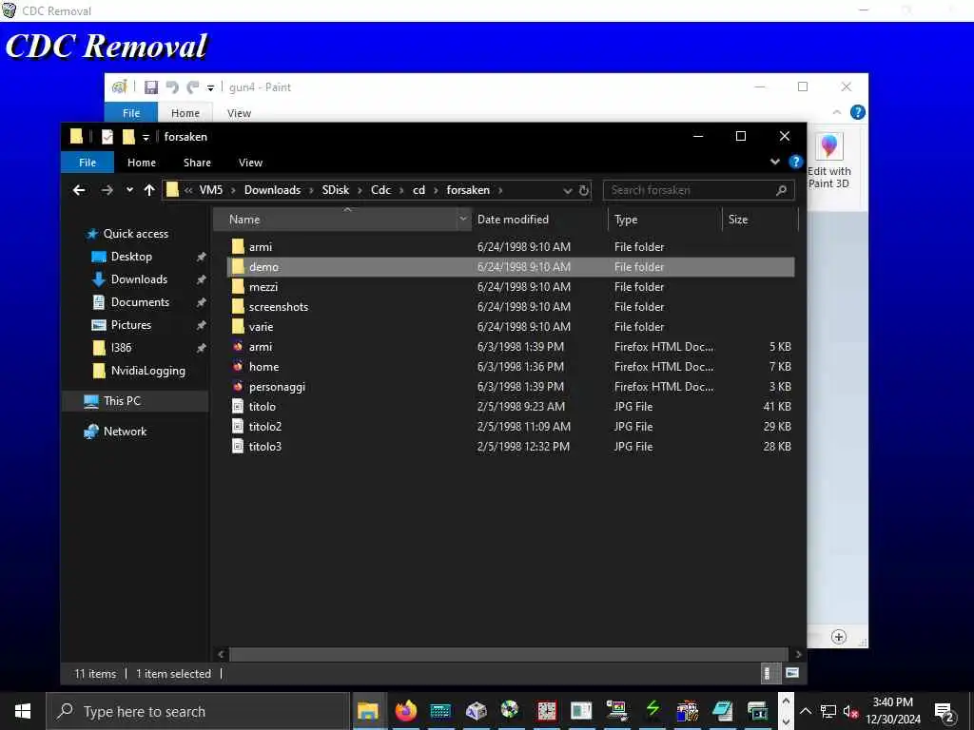Click New folder icon in Explorer title bar

[128, 137]
